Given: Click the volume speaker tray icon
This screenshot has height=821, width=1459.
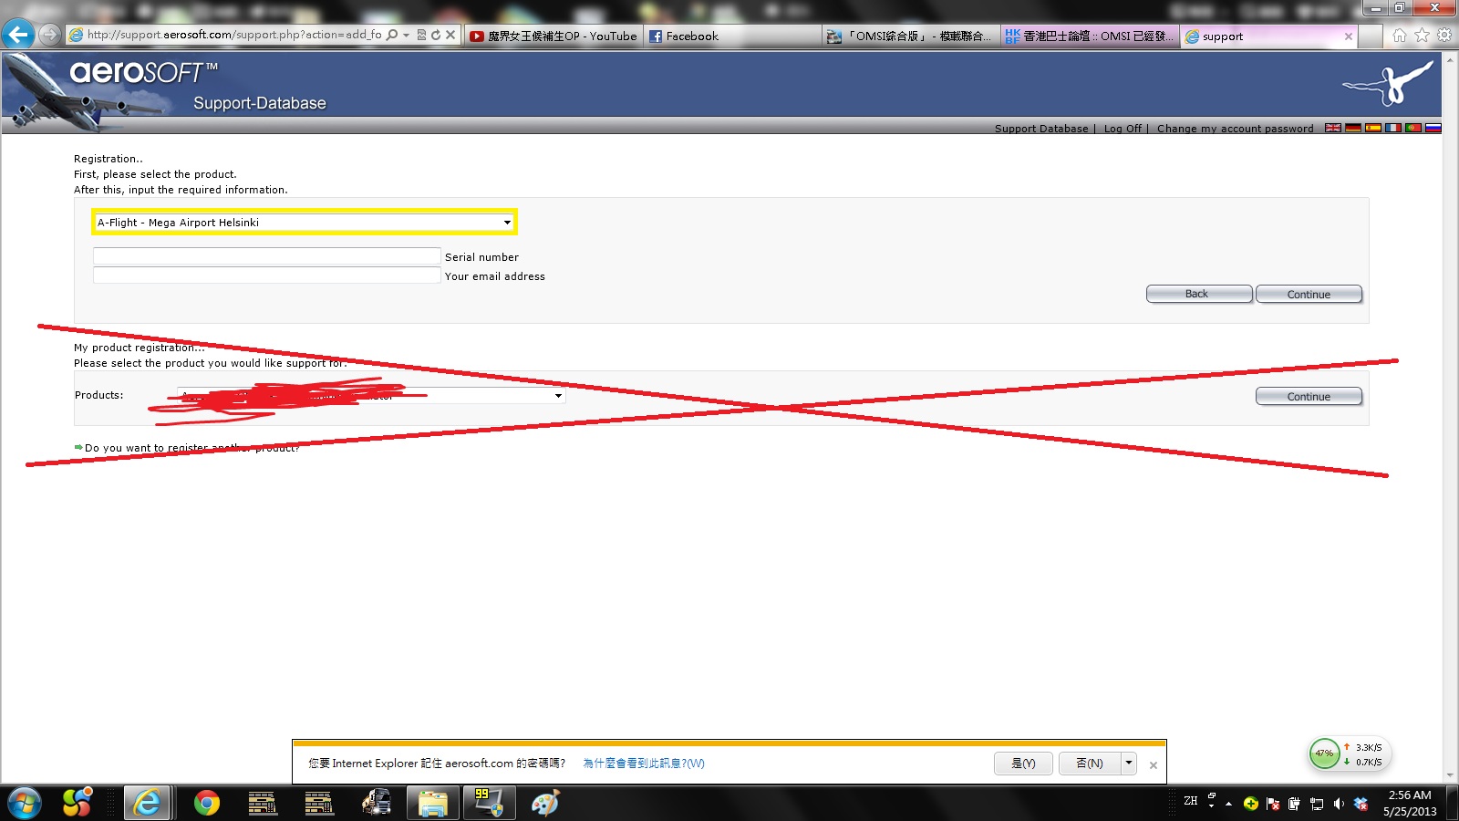Looking at the screenshot, I should 1339,804.
